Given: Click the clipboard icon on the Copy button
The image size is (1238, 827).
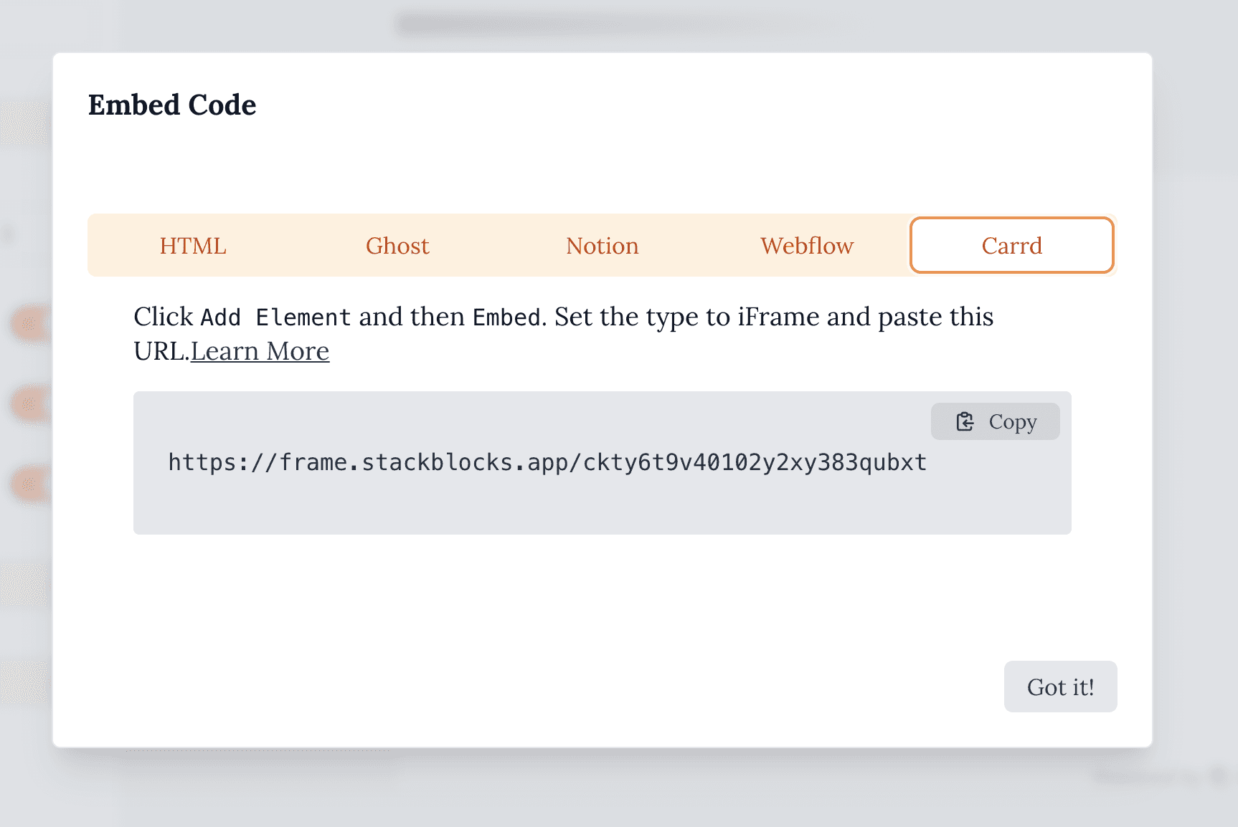Looking at the screenshot, I should pyautogui.click(x=965, y=421).
